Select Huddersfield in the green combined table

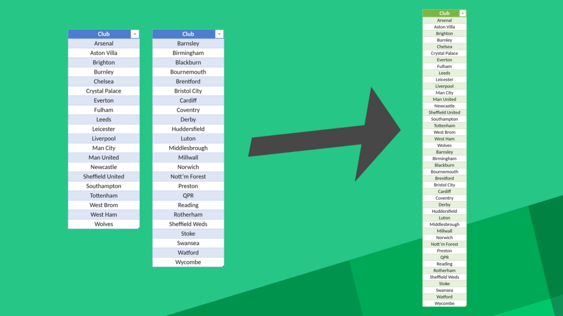[444, 211]
